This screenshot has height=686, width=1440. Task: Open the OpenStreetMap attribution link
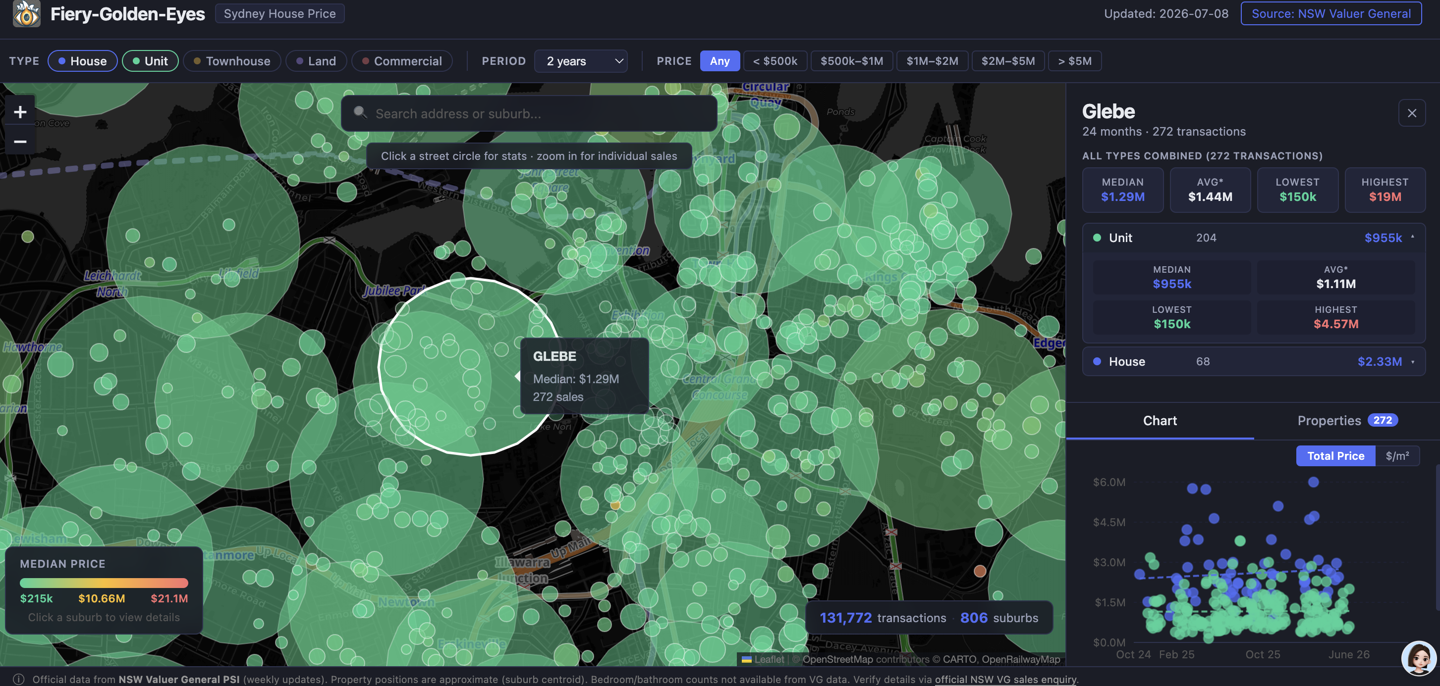(837, 659)
